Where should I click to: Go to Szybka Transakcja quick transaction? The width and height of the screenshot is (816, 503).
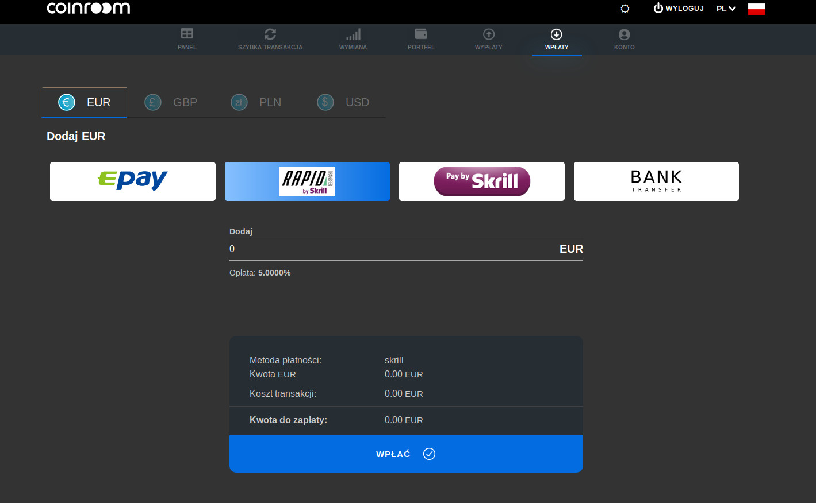270,40
